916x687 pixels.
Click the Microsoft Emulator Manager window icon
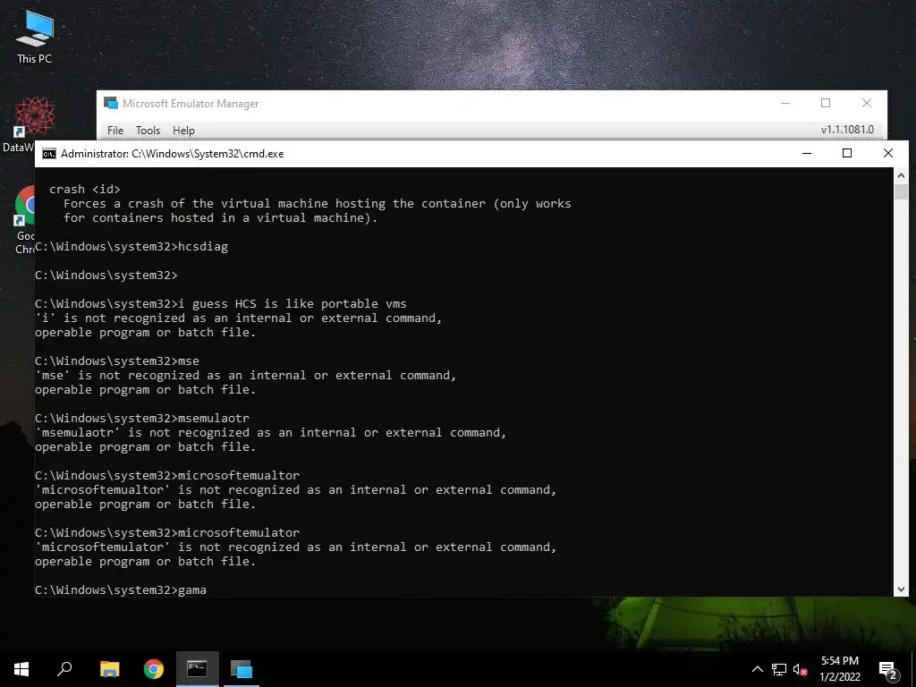pyautogui.click(x=110, y=104)
